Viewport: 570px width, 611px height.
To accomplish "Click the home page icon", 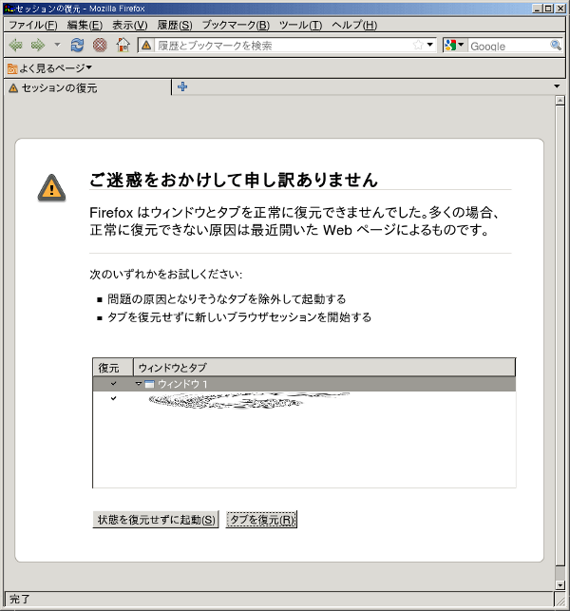I will (123, 46).
